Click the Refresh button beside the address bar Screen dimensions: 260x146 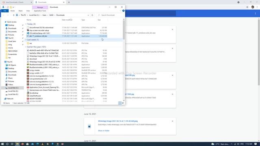92,15
